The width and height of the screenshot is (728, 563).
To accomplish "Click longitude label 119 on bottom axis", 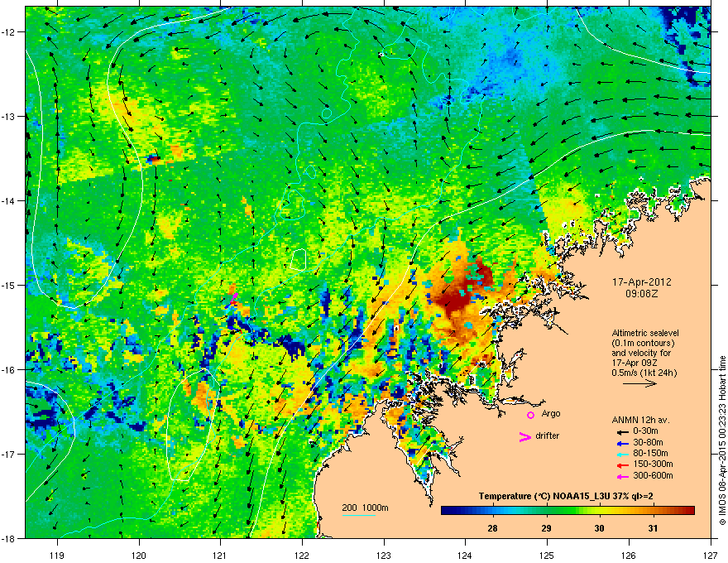I will click(57, 556).
